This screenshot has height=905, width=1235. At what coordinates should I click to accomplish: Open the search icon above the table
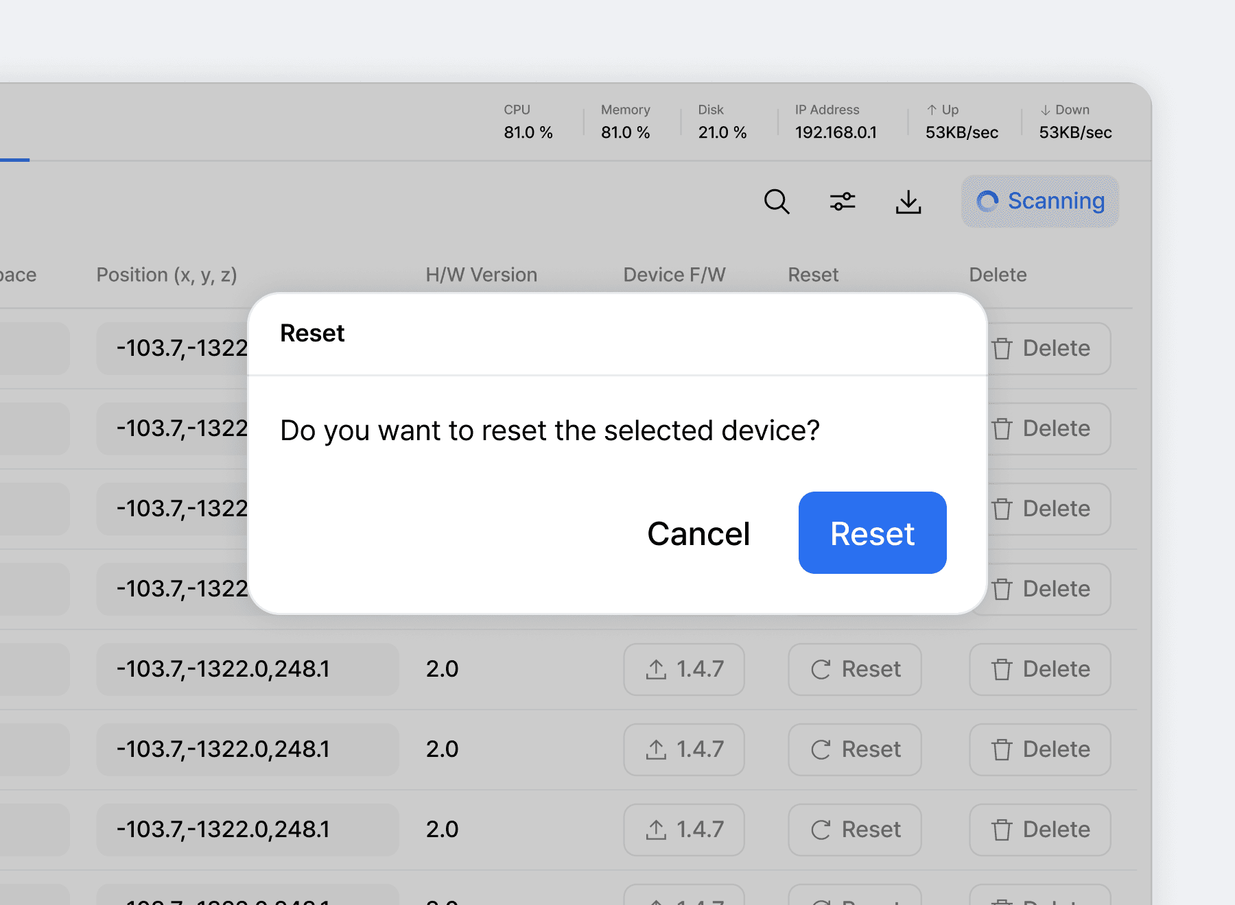tap(777, 202)
